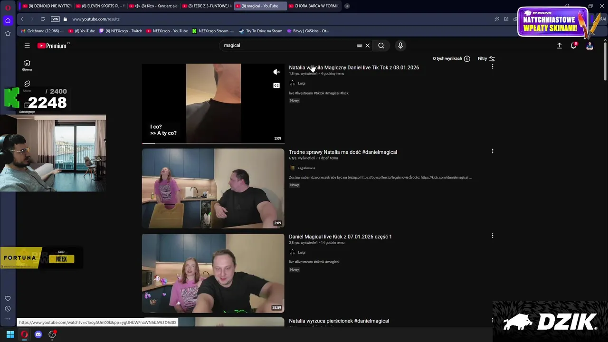Open Opera sidebar bookmarks star
This screenshot has width=608, height=342.
[x=8, y=33]
